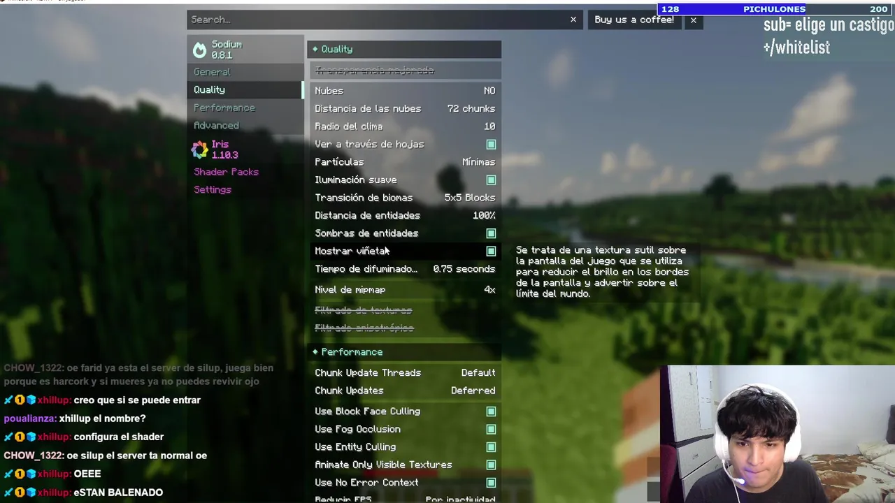Image resolution: width=895 pixels, height=503 pixels.
Task: Toggle Use No Error Context checkbox
Action: [491, 483]
